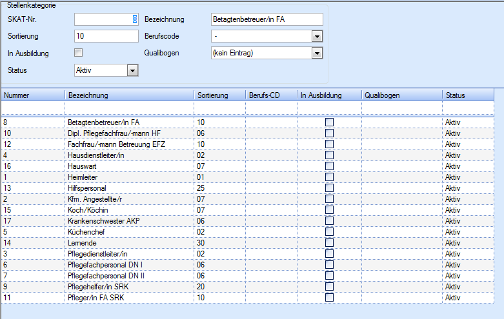Select row Pflegedienstleiter/in
This screenshot has width=504, height=319.
248,253
